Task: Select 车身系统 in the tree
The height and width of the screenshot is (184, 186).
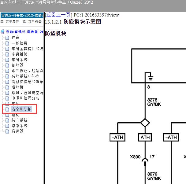Action: click(x=20, y=60)
